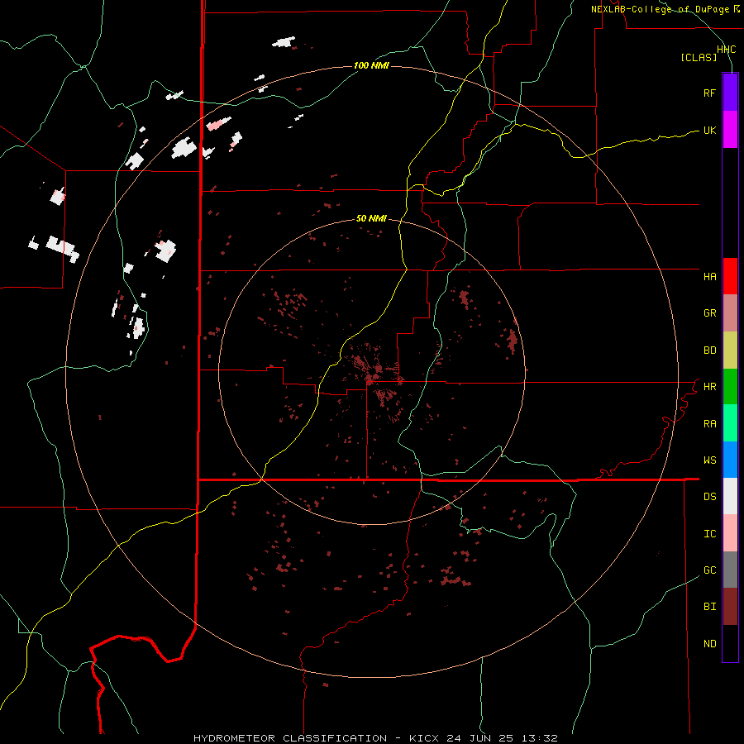The image size is (744, 744).
Task: Click the radar site center echo cluster
Action: click(371, 378)
